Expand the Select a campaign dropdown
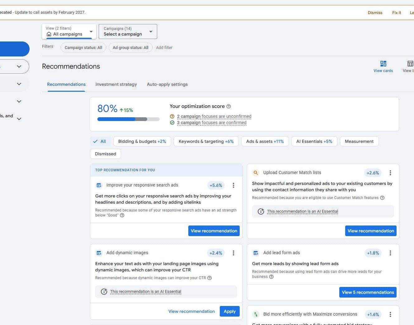This screenshot has width=414, height=325. [128, 32]
